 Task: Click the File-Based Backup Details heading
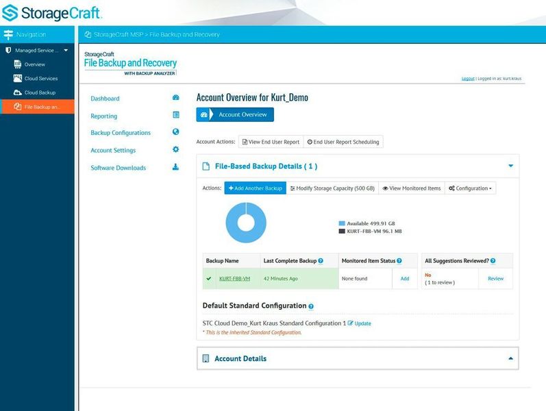tap(266, 166)
